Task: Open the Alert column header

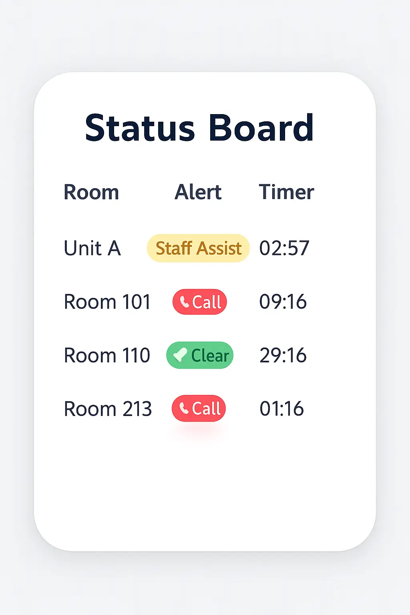Action: coord(198,192)
